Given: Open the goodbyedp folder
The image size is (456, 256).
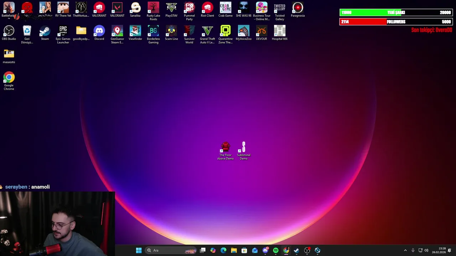Looking at the screenshot, I should tap(81, 33).
